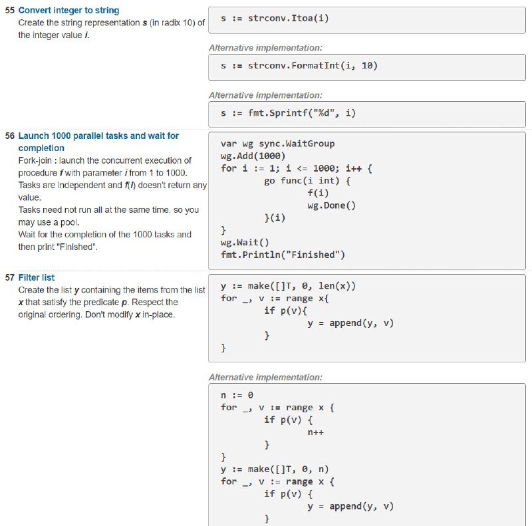The image size is (532, 526).
Task: Click item number 56 label
Action: click(10, 136)
